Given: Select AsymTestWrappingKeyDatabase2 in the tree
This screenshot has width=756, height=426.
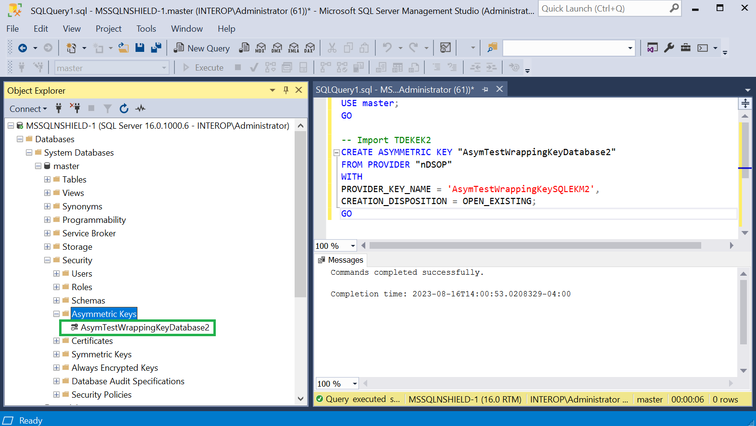Looking at the screenshot, I should (145, 328).
